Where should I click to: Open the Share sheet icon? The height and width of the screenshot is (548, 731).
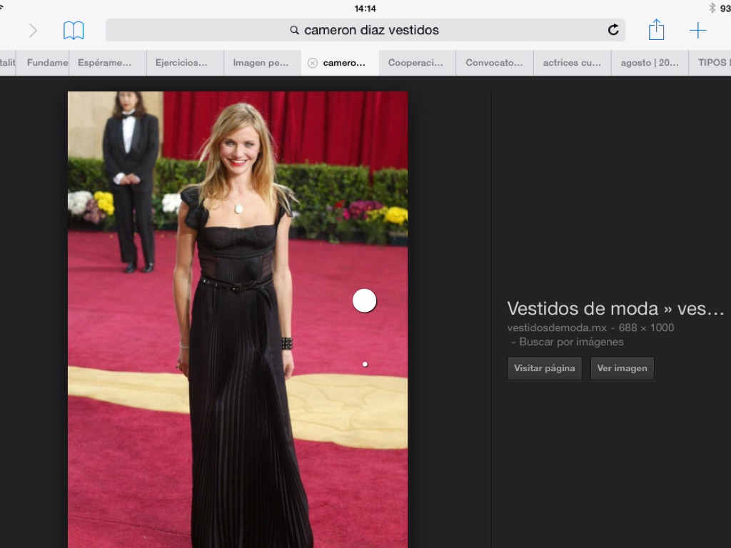coord(656,30)
